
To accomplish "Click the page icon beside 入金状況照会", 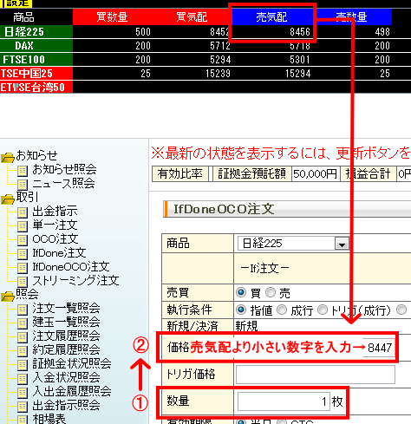I will (23, 379).
